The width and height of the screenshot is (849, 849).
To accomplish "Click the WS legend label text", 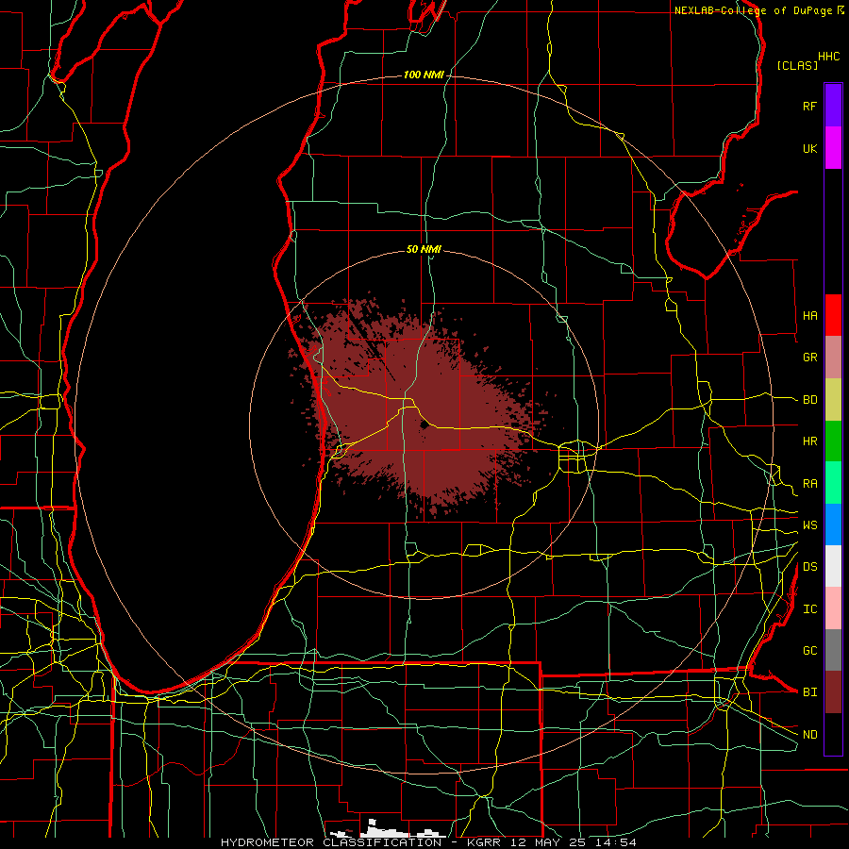I will 809,525.
